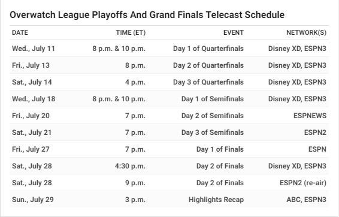Select Day 3 of Quarterfinals cell
This screenshot has height=217, width=339.
(x=208, y=82)
